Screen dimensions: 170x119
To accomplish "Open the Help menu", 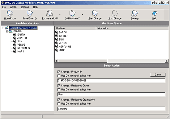I will [x=36, y=7].
